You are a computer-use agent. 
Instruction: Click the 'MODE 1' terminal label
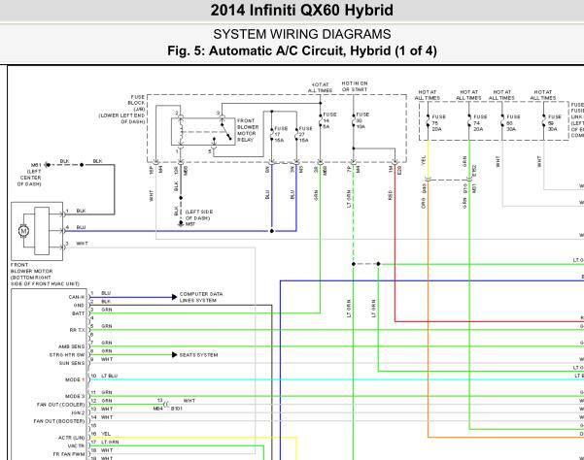tap(75, 379)
